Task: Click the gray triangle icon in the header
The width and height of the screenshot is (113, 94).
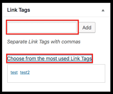Action: tap(103, 10)
